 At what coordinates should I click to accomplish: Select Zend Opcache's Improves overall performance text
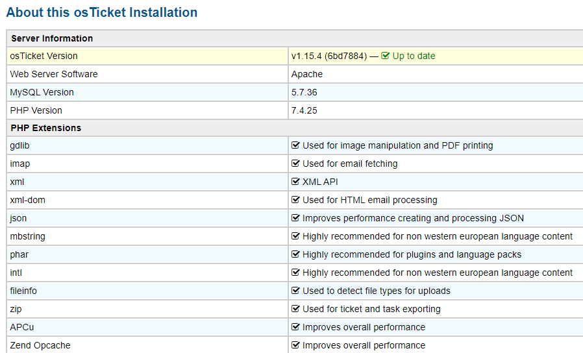point(364,346)
